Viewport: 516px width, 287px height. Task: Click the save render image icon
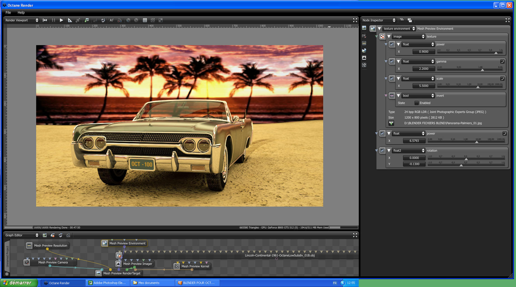pyautogui.click(x=87, y=20)
